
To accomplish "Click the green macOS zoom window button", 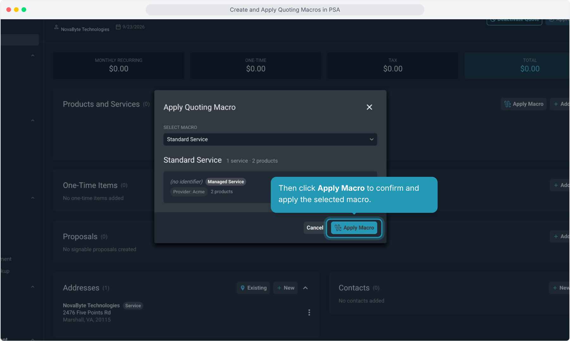I will pos(24,10).
